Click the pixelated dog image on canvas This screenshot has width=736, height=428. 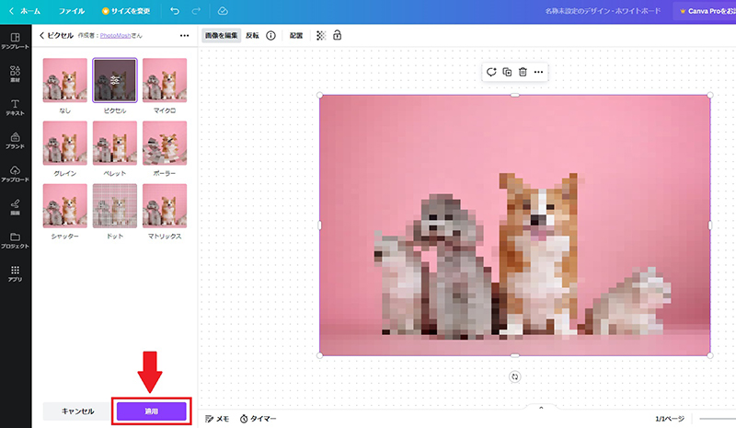[514, 225]
